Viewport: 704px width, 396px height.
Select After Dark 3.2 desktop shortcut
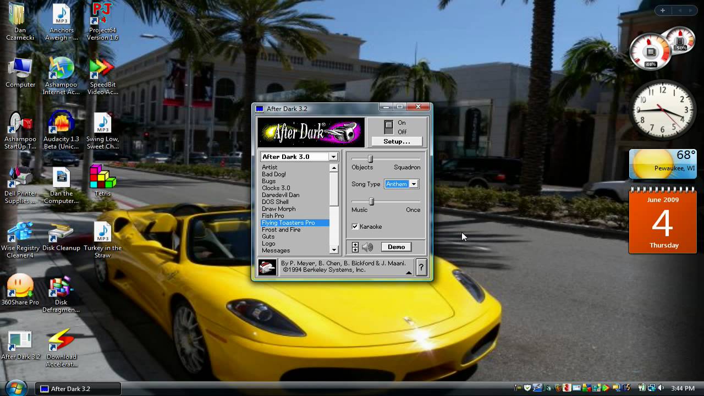[x=20, y=345]
